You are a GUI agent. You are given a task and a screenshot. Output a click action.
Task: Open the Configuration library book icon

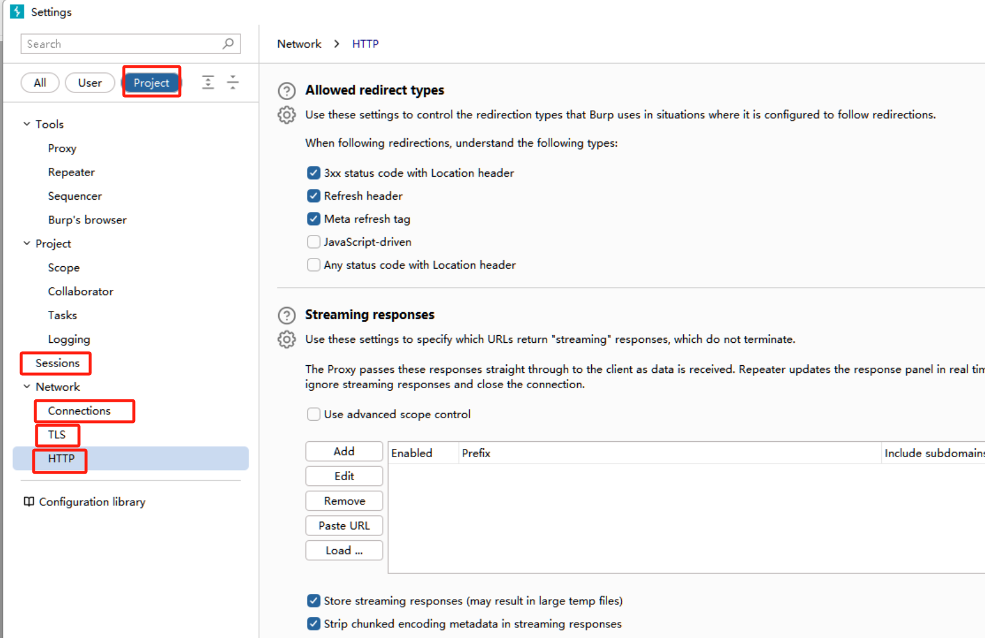tap(28, 502)
